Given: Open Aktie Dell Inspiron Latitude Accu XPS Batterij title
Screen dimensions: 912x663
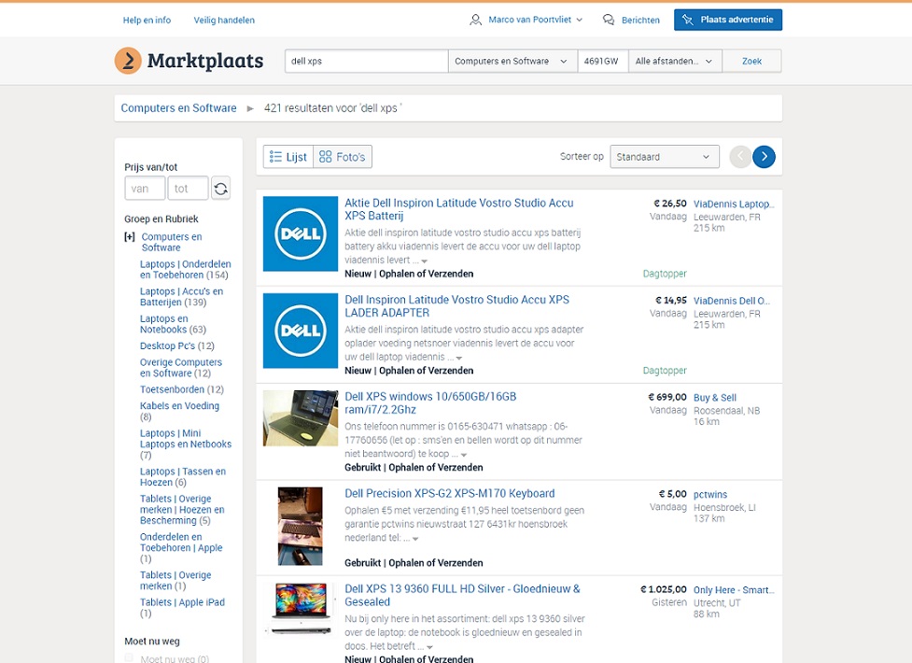Looking at the screenshot, I should [459, 209].
